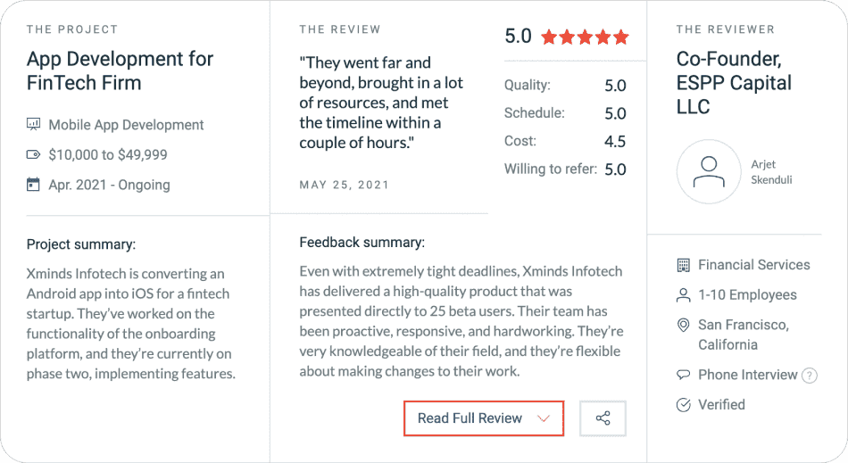Viewport: 848px width, 463px height.
Task: Click the 1-10 Employees person icon
Action: [684, 295]
